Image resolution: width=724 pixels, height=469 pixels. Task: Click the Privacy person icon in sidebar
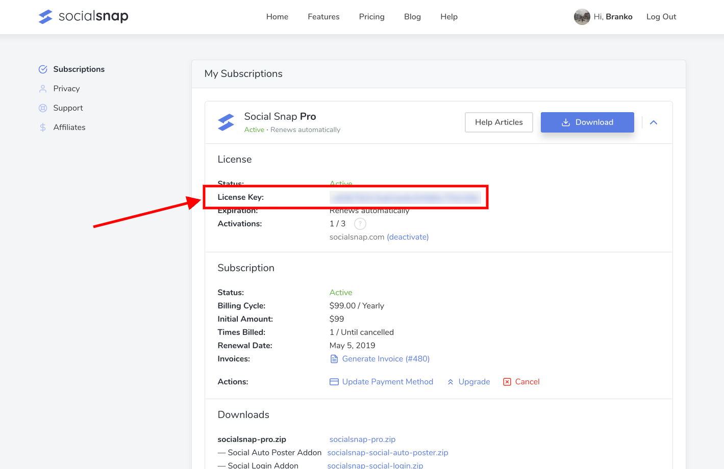point(43,89)
